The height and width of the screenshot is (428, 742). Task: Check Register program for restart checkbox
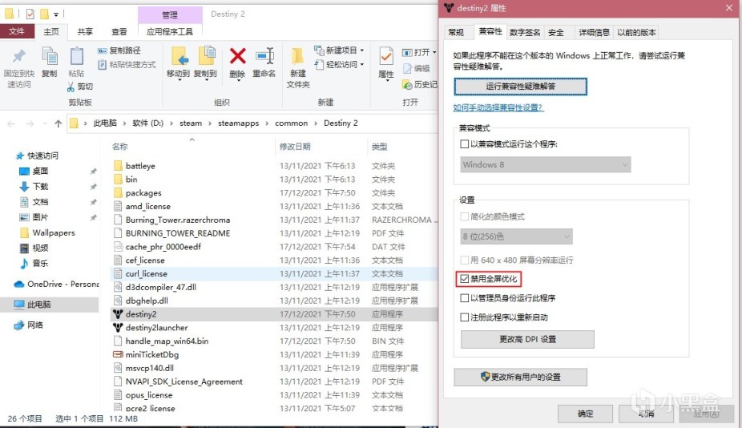(x=465, y=317)
